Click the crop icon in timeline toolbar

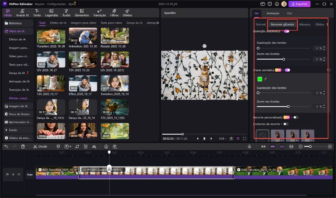[x=77, y=146]
